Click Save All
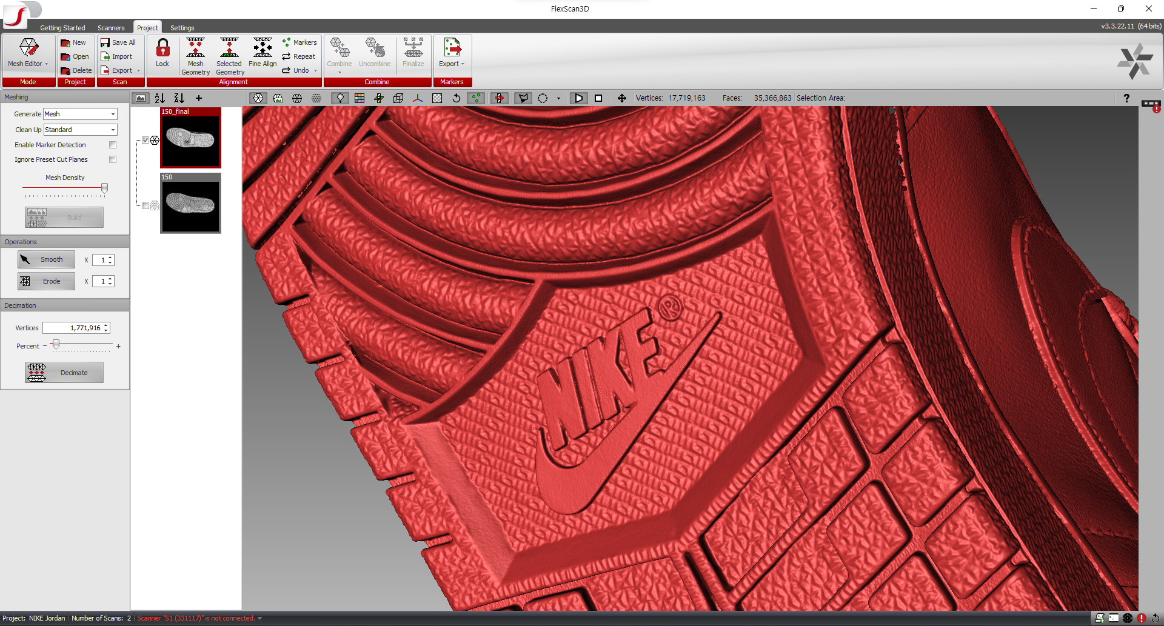Viewport: 1164px width, 626px height. click(118, 43)
